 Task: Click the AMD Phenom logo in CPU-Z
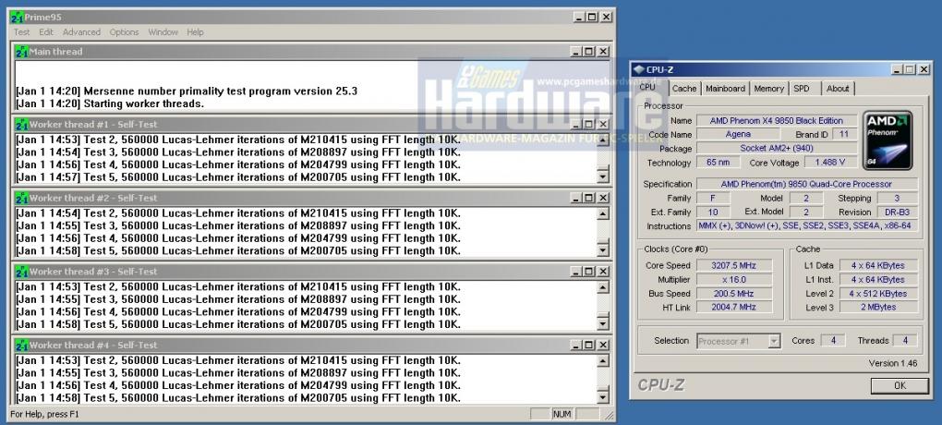click(x=888, y=140)
